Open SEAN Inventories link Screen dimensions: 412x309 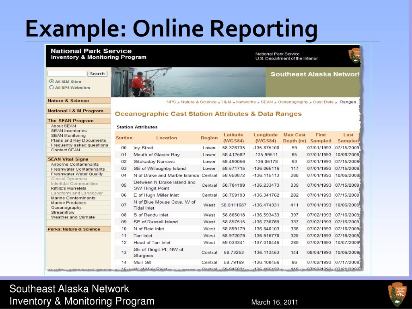(69, 131)
